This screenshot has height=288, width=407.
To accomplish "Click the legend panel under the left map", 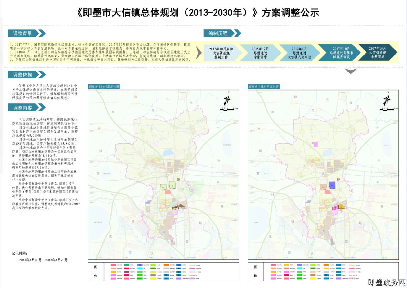I will [x=163, y=272].
